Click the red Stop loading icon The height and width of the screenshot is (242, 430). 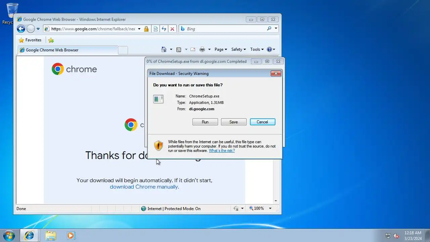pyautogui.click(x=172, y=29)
